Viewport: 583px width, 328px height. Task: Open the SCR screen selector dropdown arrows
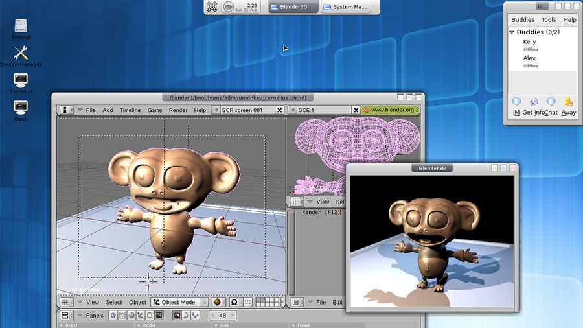click(x=216, y=110)
